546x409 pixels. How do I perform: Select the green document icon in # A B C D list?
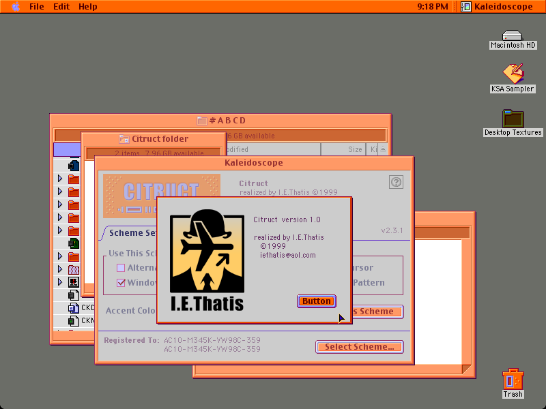click(x=74, y=243)
